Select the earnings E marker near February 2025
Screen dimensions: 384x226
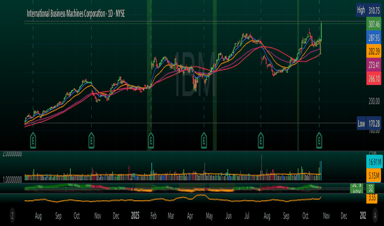click(151, 141)
